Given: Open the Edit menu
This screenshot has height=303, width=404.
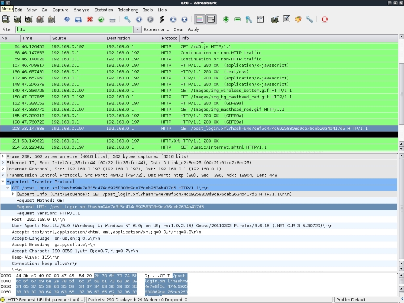Looking at the screenshot, I should (18, 10).
